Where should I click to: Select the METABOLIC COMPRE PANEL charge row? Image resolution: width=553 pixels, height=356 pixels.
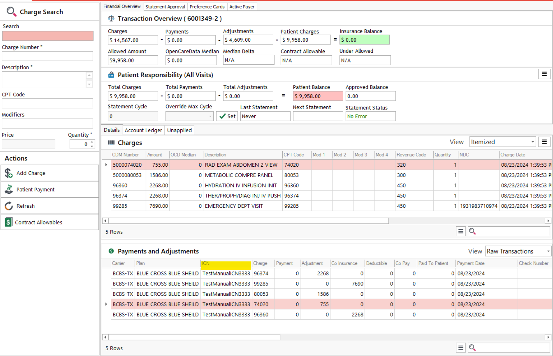[x=331, y=175]
